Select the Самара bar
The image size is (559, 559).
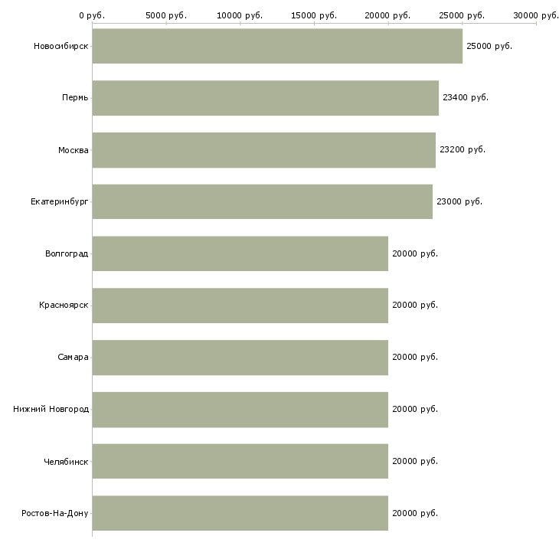coord(240,358)
